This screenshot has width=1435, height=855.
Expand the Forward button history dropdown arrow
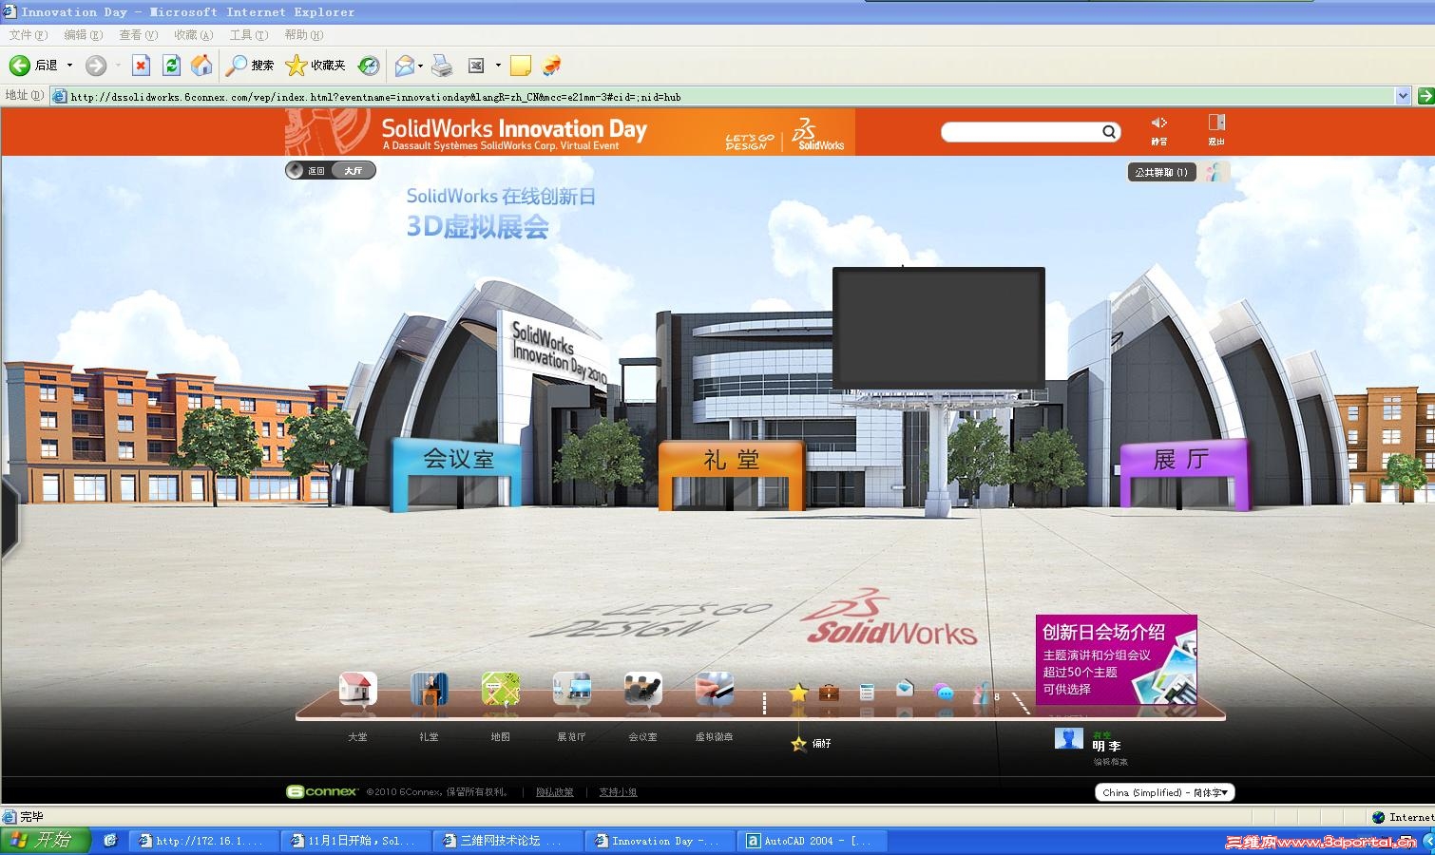118,66
